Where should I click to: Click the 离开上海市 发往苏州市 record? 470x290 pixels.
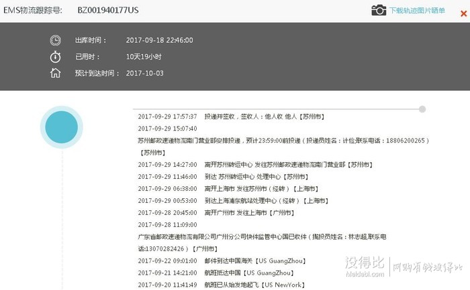click(228, 189)
